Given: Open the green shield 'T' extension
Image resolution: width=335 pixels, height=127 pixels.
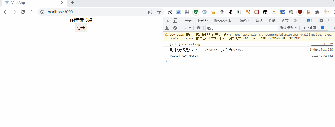Looking at the screenshot, I should pos(196,12).
